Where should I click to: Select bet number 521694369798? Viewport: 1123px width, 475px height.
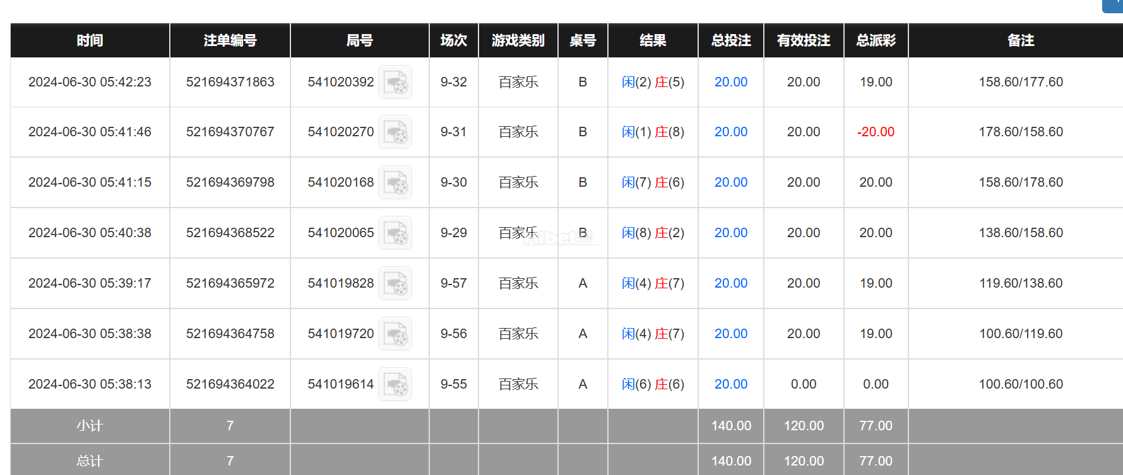click(x=230, y=182)
